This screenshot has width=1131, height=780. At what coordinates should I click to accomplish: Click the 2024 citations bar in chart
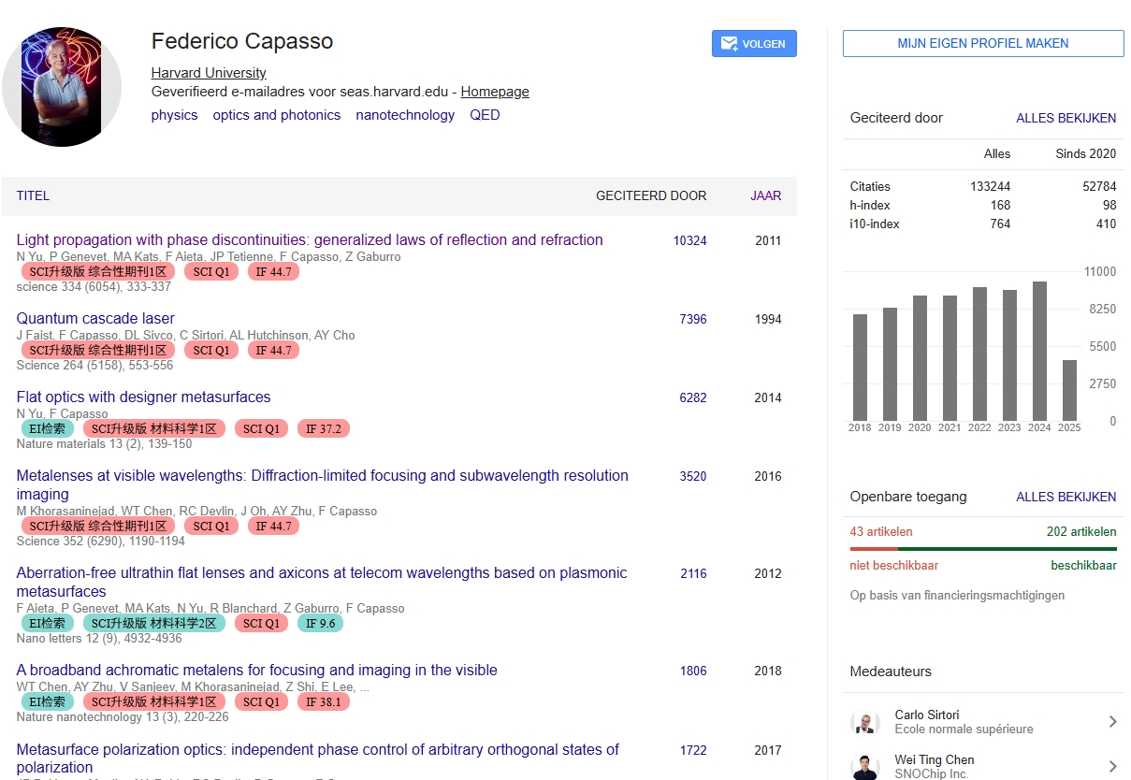(1039, 351)
